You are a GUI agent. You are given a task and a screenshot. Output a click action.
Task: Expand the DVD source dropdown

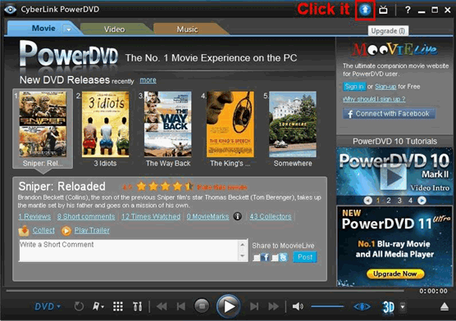(x=48, y=306)
